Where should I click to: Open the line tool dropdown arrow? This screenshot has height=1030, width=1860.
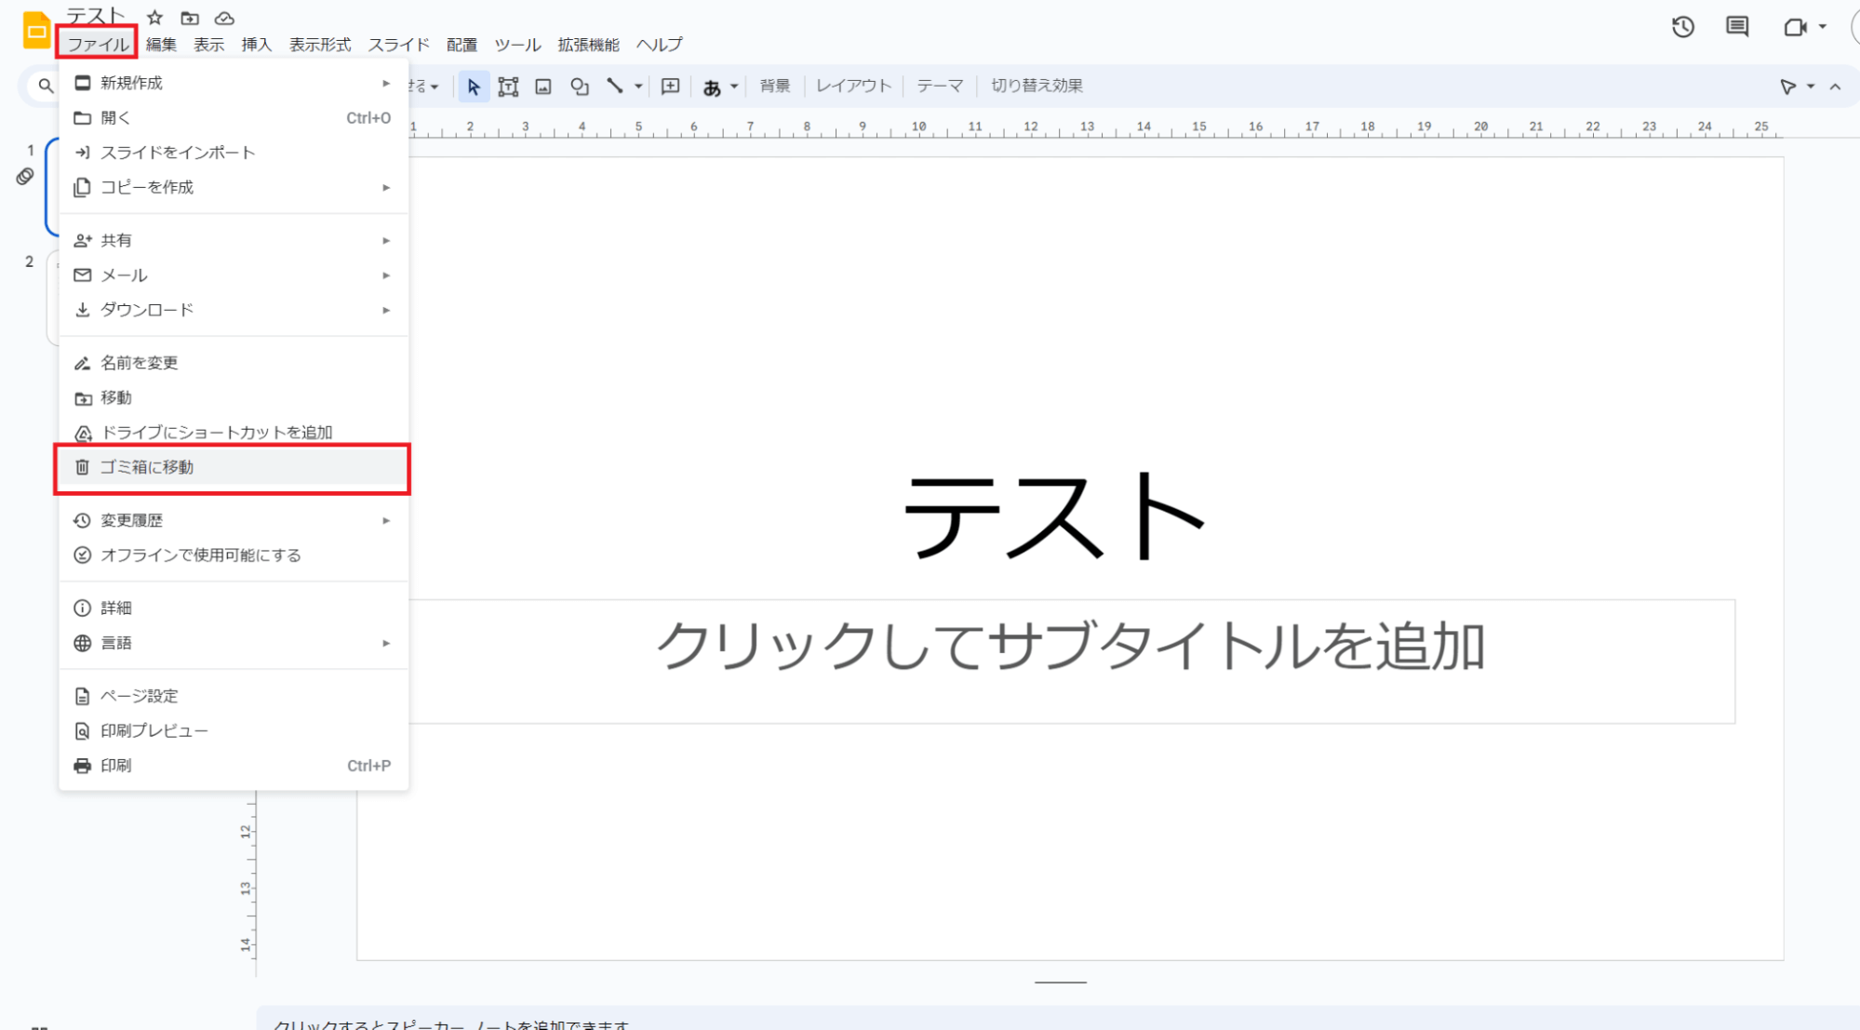(x=638, y=87)
